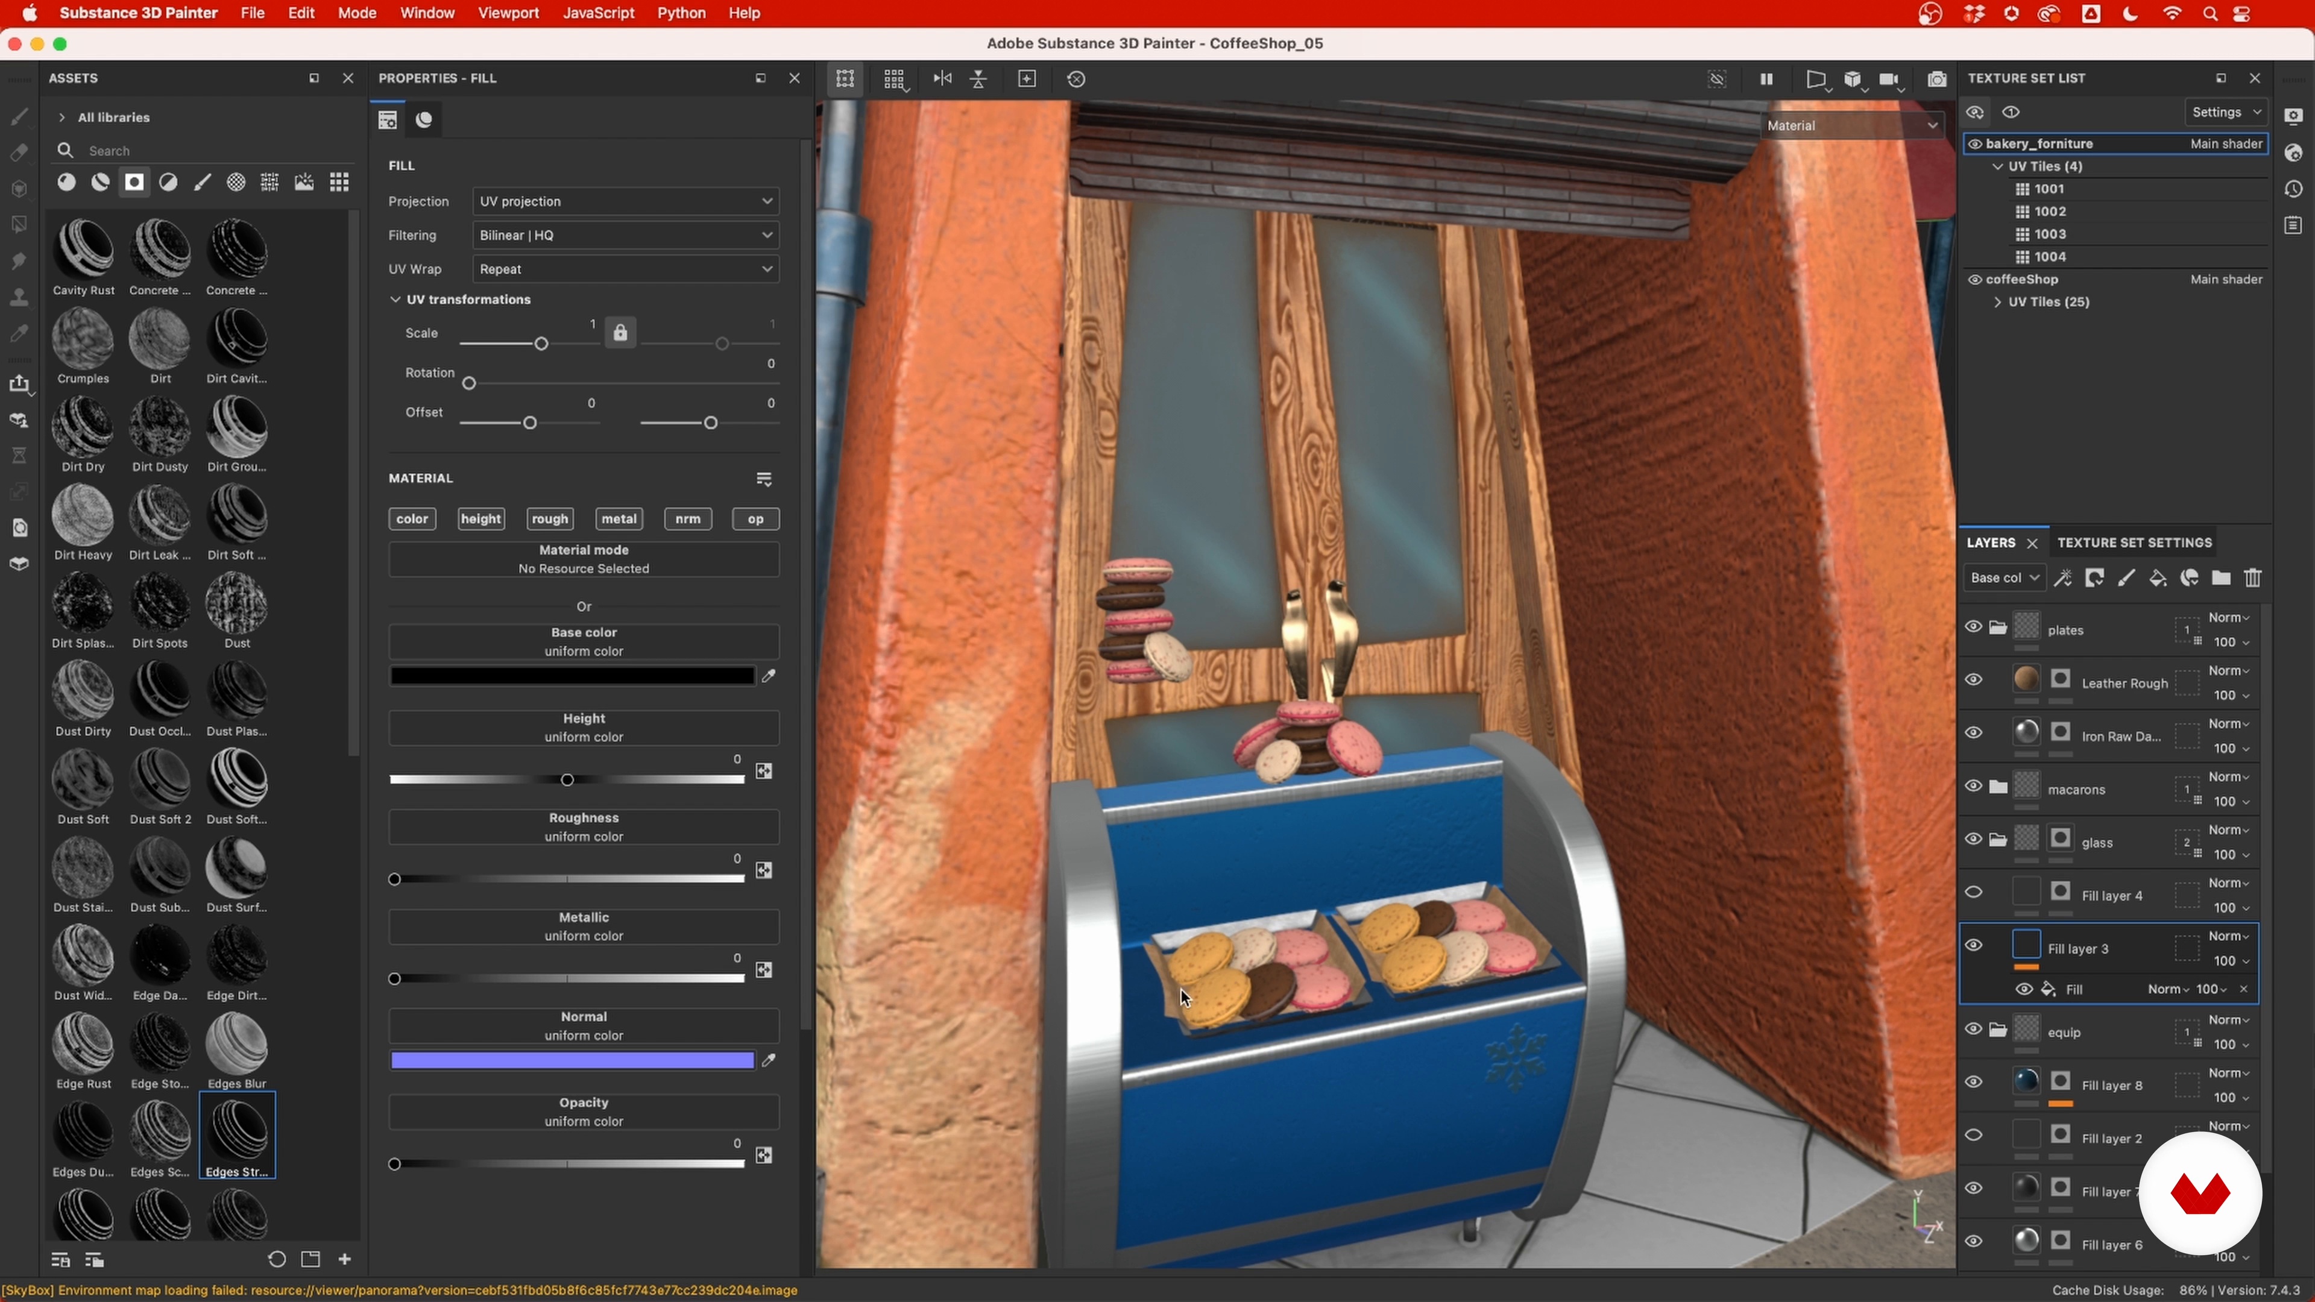Expand All libraries in Assets panel
The height and width of the screenshot is (1302, 2315).
coord(61,118)
